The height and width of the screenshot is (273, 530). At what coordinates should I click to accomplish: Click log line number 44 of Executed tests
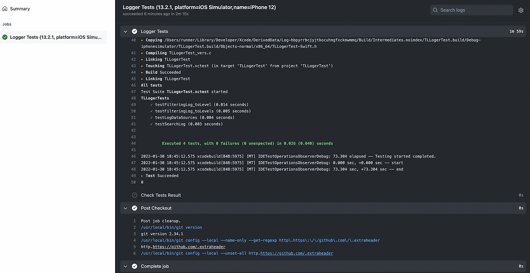click(133, 144)
